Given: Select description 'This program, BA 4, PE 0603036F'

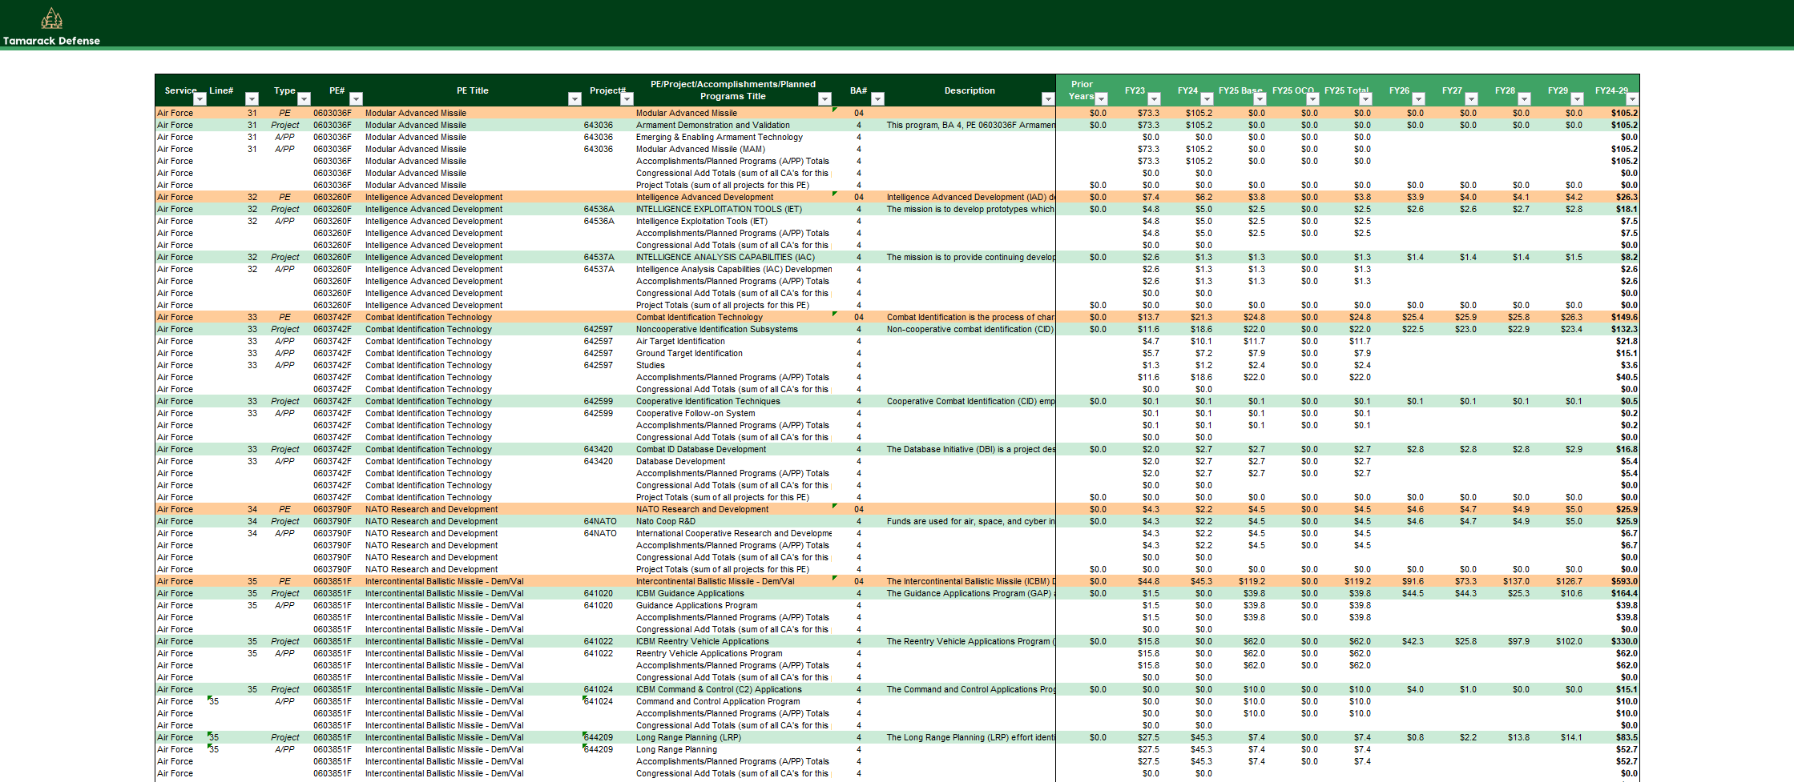Looking at the screenshot, I should (970, 125).
